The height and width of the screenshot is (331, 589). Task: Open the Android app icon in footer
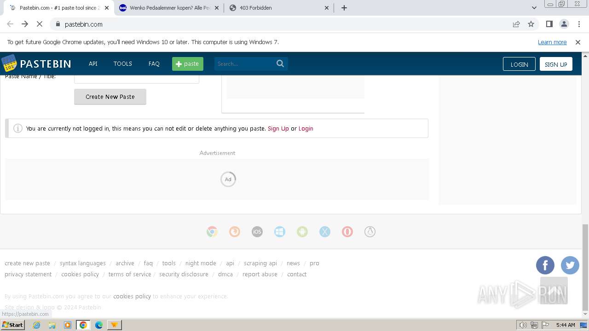point(302,232)
